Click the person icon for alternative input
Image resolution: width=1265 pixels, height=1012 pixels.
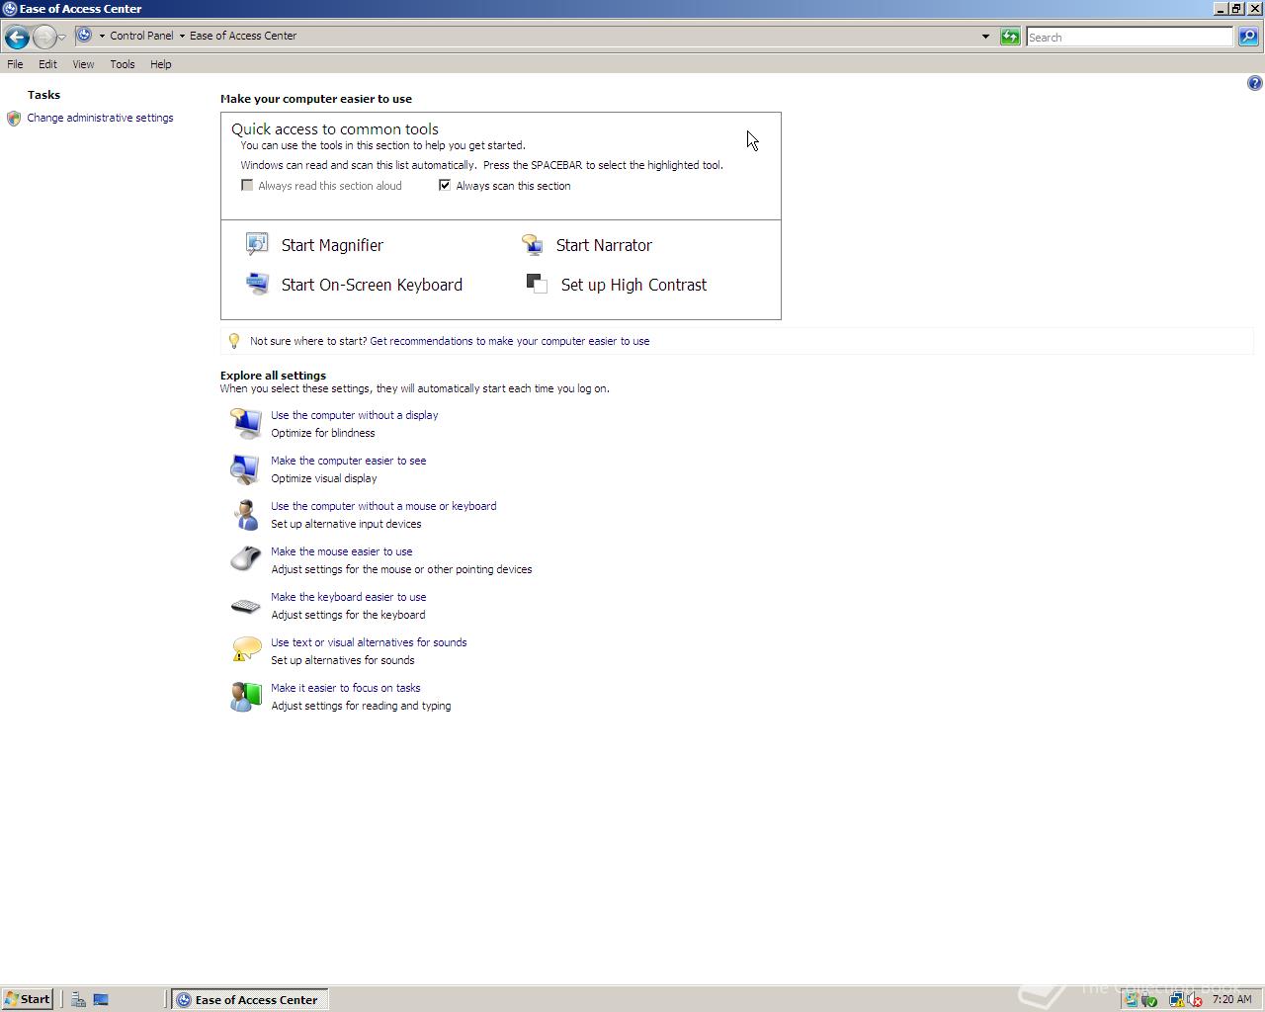(x=245, y=514)
